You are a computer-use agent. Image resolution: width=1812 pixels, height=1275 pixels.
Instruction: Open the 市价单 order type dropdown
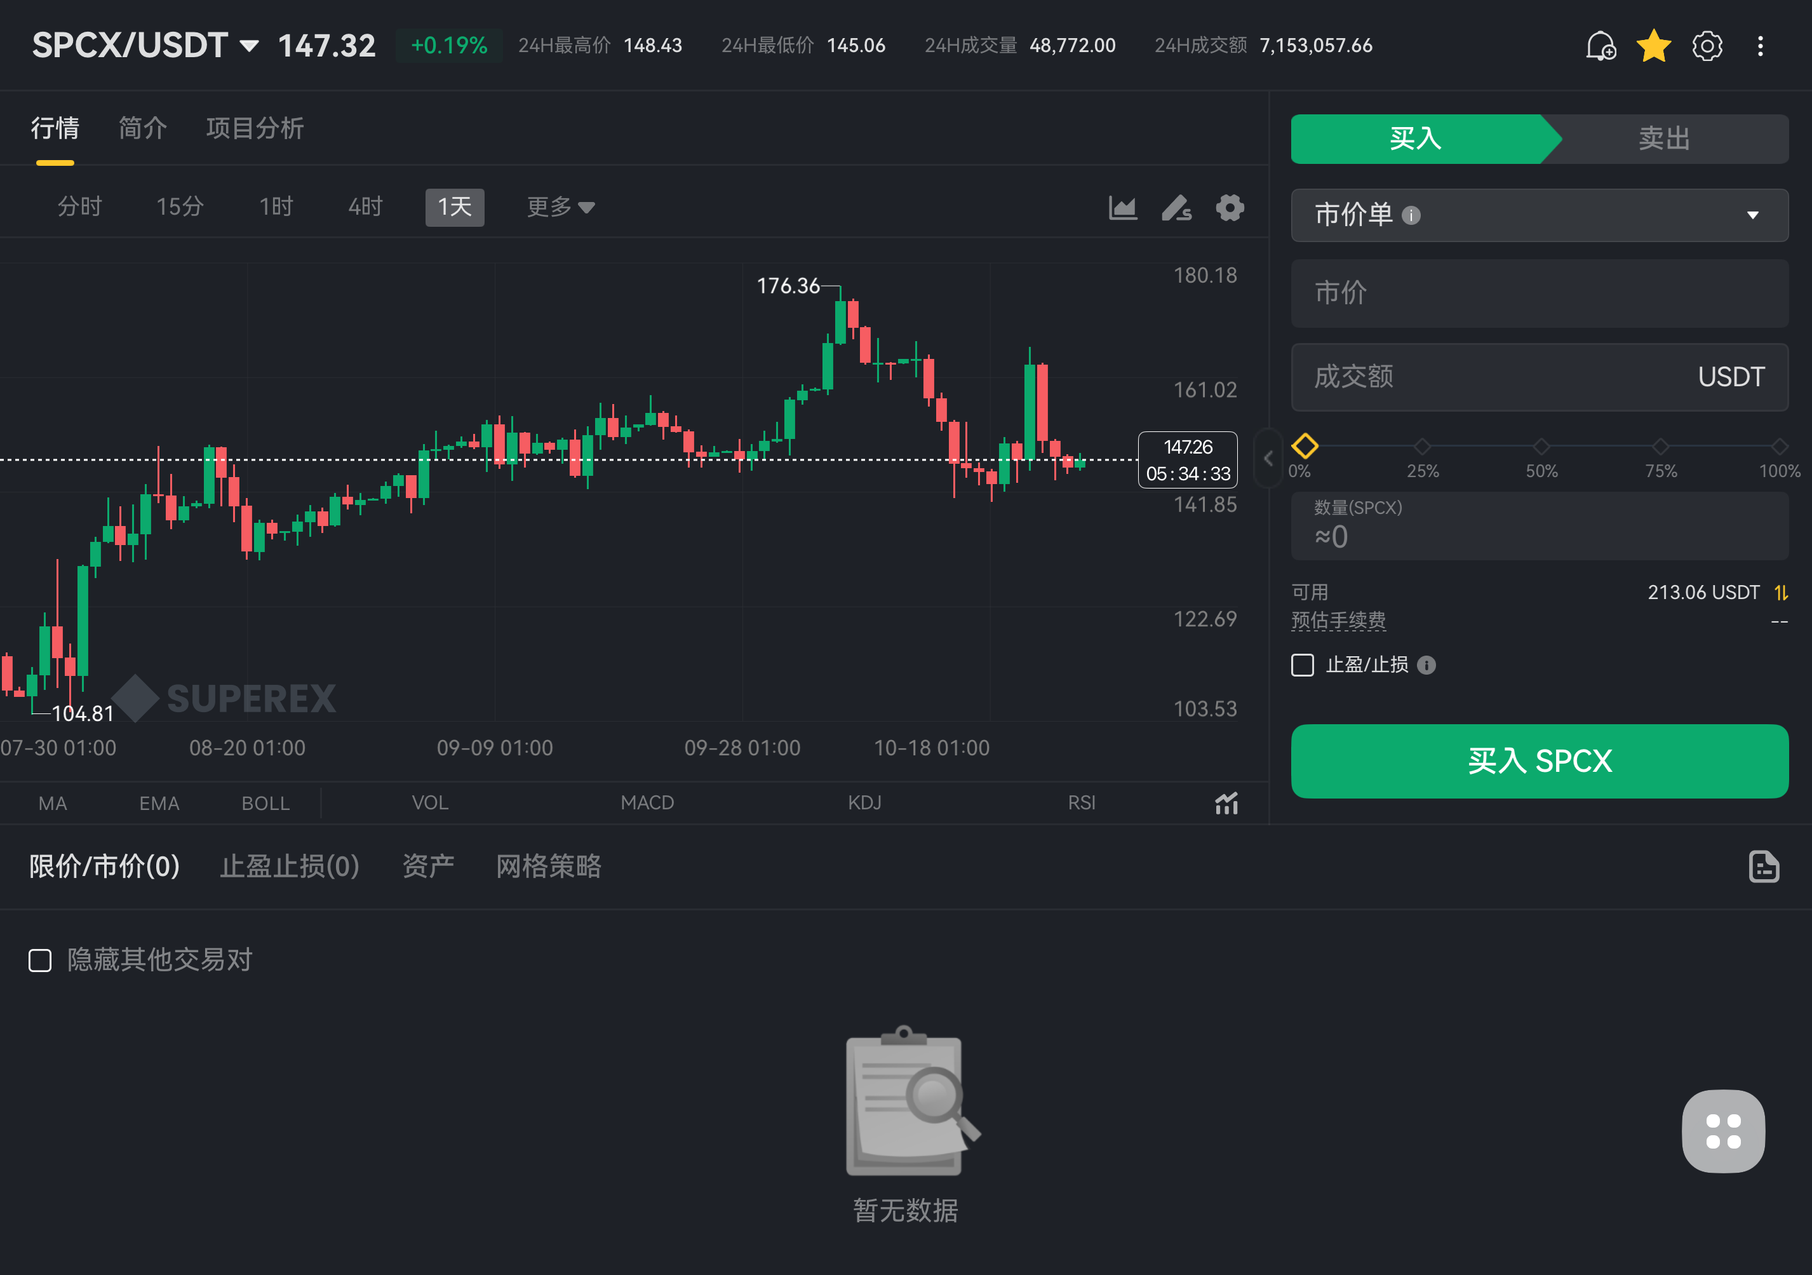(1539, 215)
